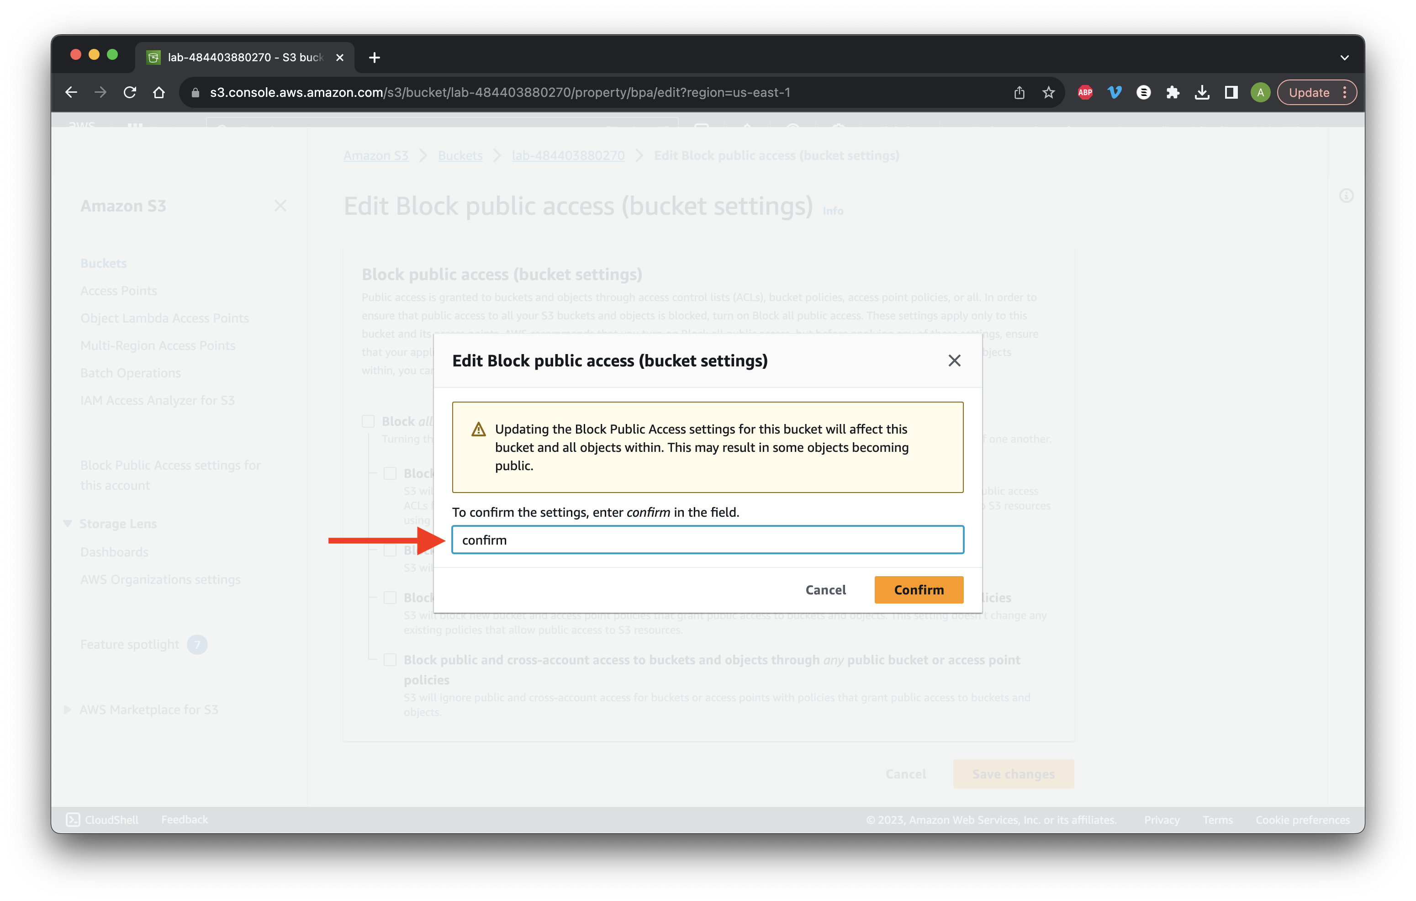Open the green profile avatar
The height and width of the screenshot is (901, 1416).
(x=1260, y=92)
